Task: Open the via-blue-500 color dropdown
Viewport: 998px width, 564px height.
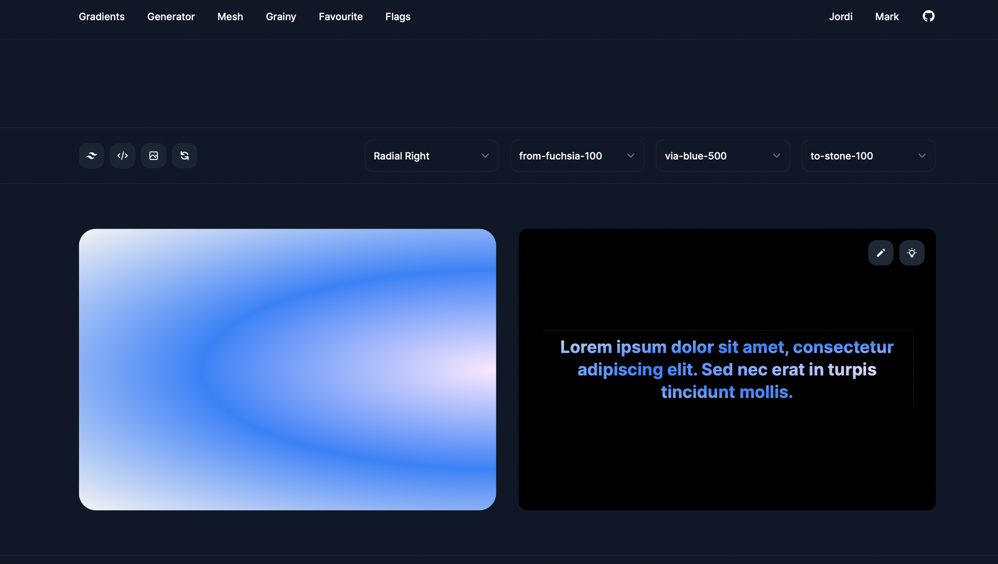Action: pos(723,156)
